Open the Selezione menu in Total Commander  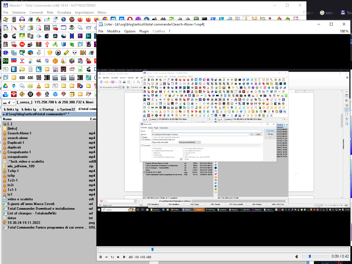click(19, 12)
